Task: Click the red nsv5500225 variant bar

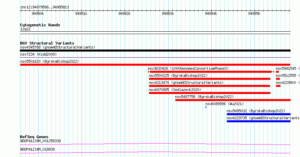Action: click(210, 79)
